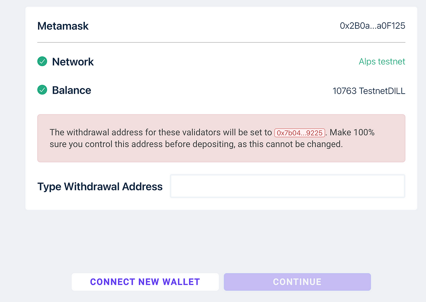426x302 pixels.
Task: Click the Connect New Wallet button
Action: tap(145, 282)
